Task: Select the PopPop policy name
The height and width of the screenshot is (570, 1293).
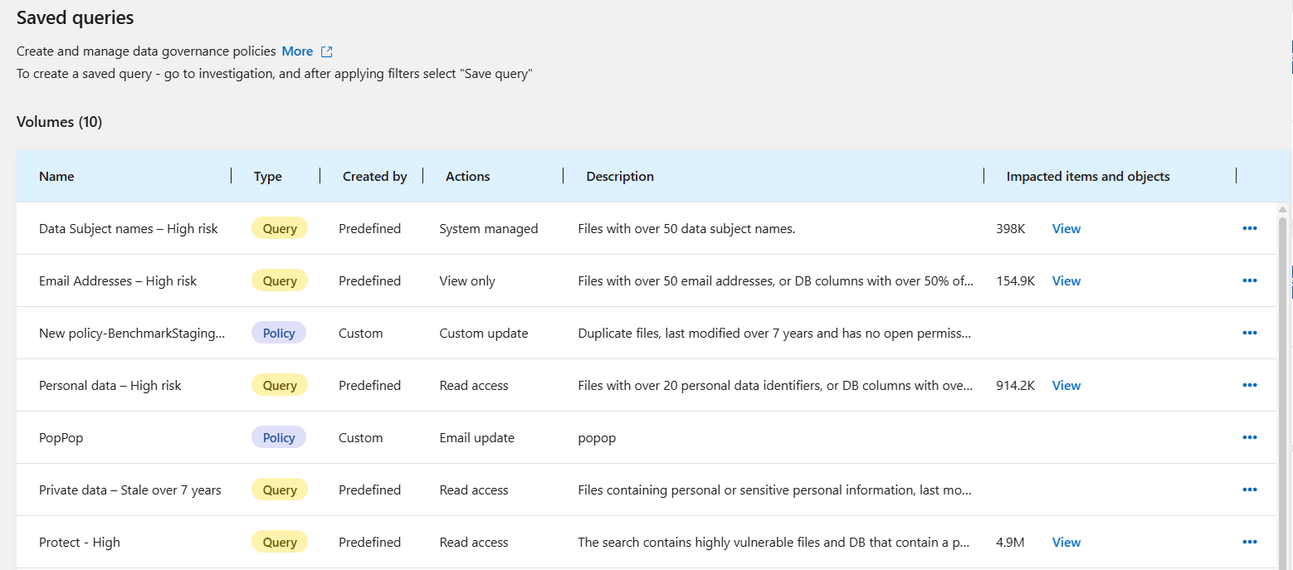Action: pos(61,437)
